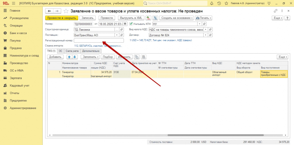The width and height of the screenshot is (294, 145).
Task: Open Печать dropdown menu
Action: pos(204,18)
